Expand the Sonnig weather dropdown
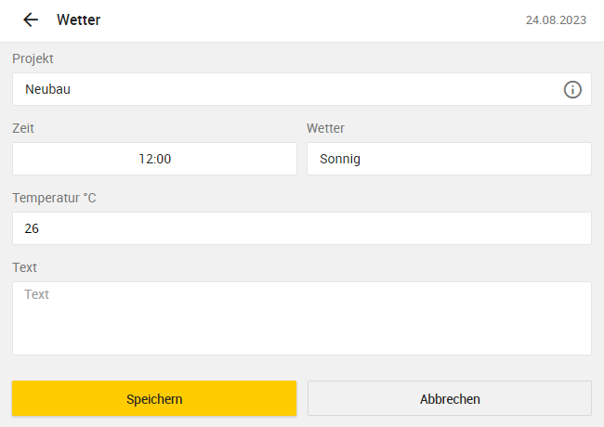Image resolution: width=604 pixels, height=427 pixels. [449, 159]
